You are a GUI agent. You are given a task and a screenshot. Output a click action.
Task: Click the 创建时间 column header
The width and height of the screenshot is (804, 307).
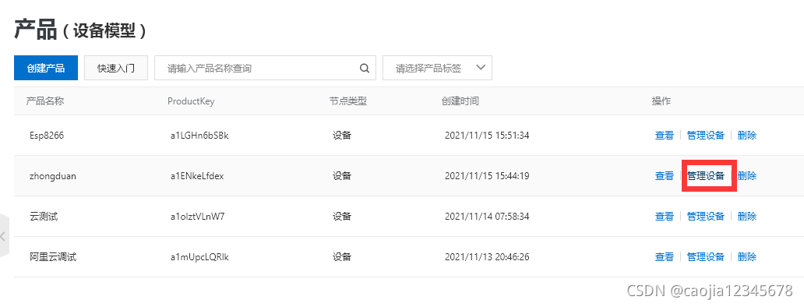point(460,101)
